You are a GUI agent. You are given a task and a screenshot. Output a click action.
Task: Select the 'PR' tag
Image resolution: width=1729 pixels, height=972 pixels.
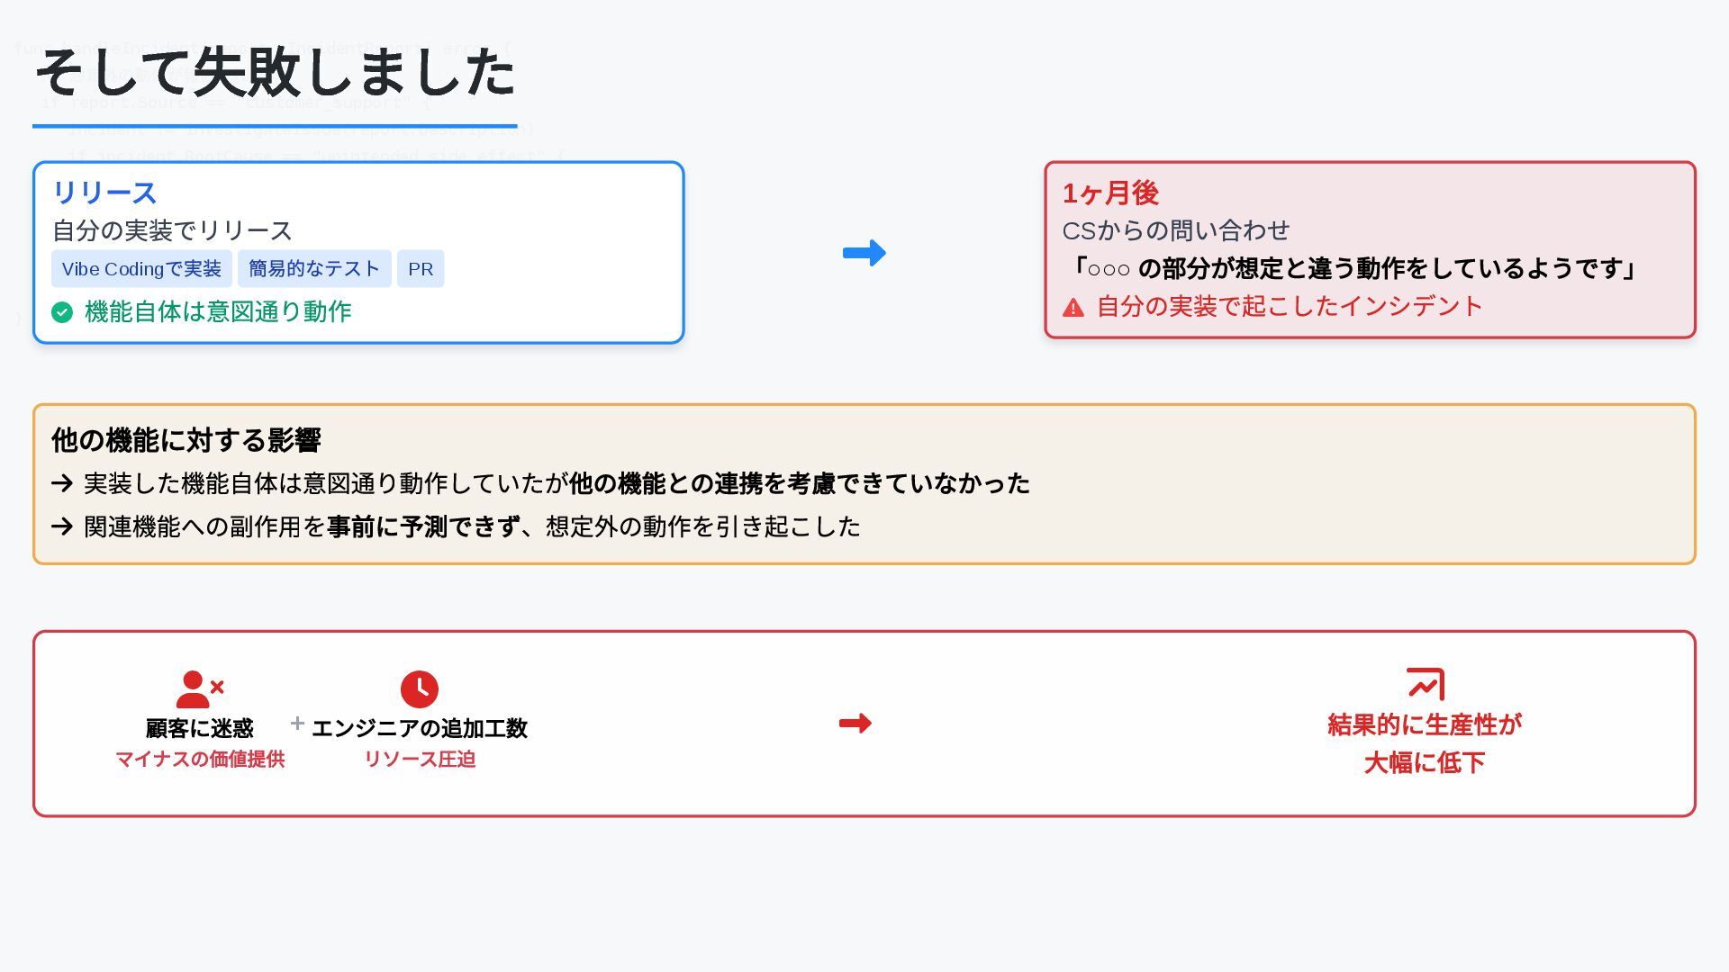(421, 269)
